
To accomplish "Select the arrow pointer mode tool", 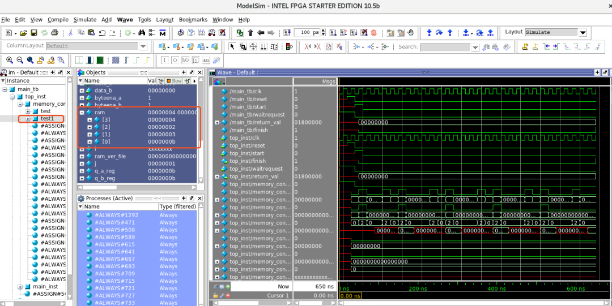I will coord(232,47).
